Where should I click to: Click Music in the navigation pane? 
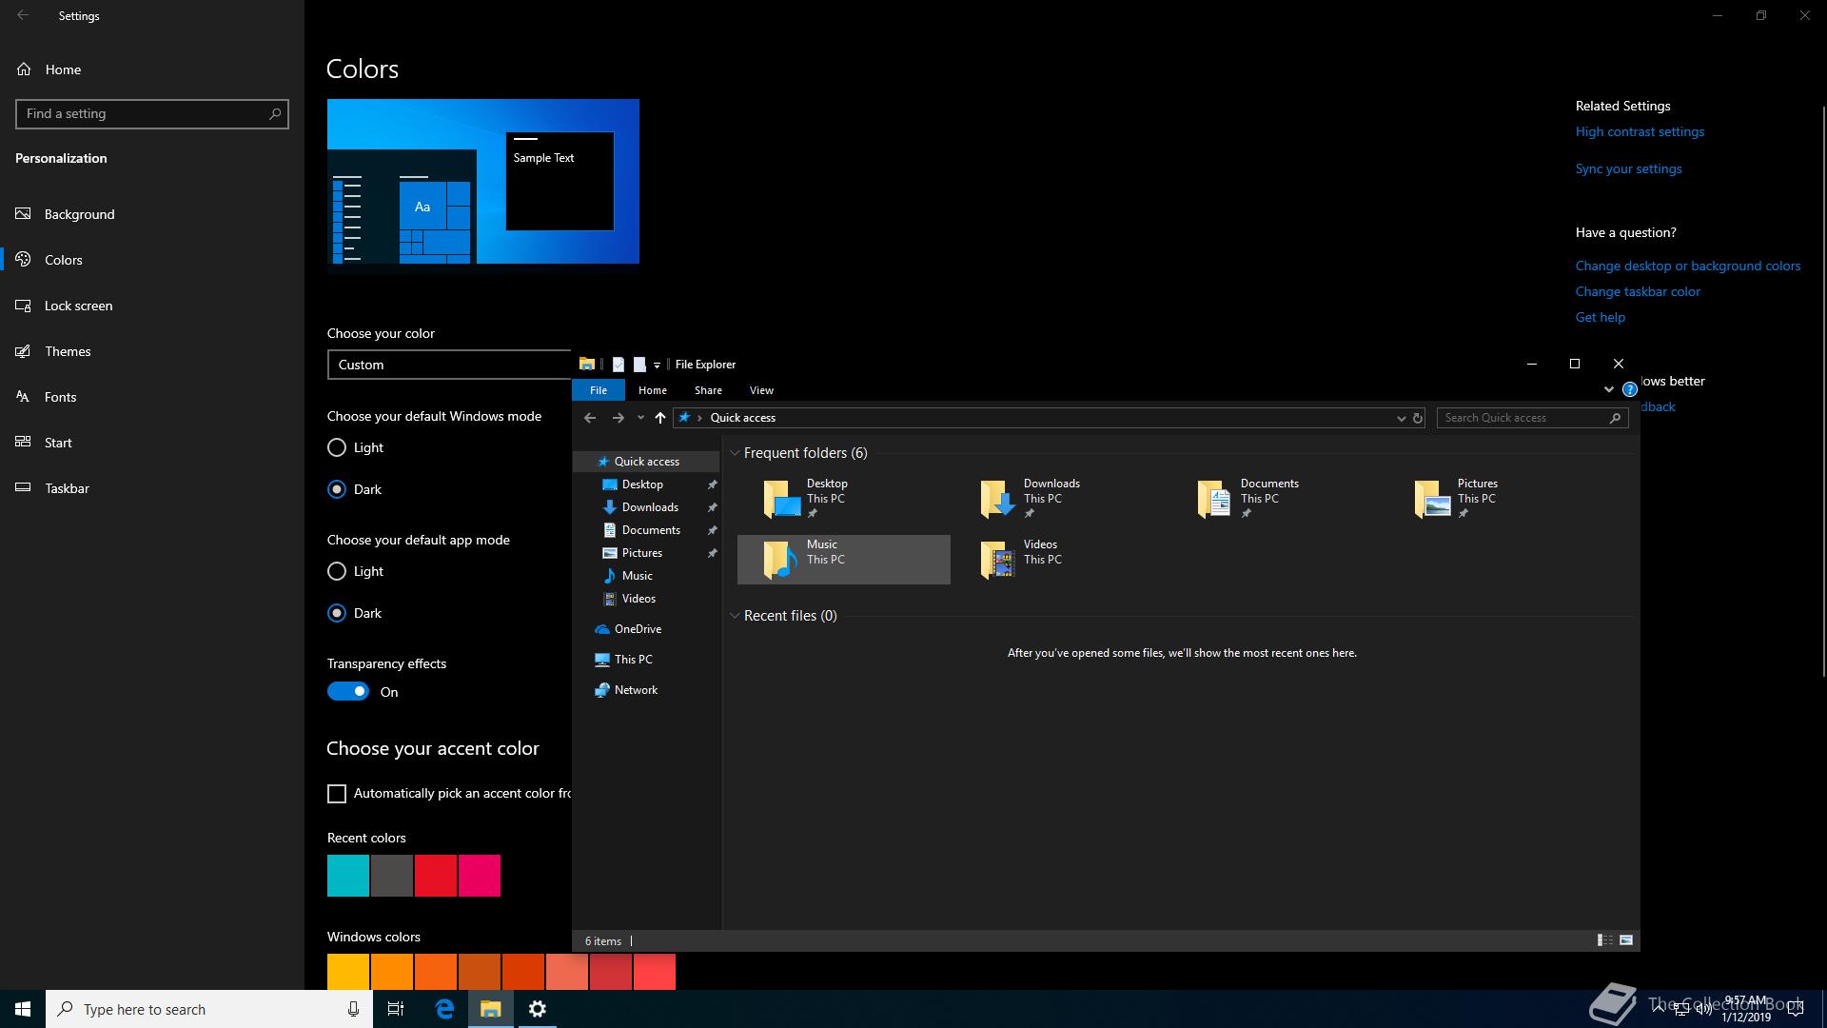(x=637, y=576)
